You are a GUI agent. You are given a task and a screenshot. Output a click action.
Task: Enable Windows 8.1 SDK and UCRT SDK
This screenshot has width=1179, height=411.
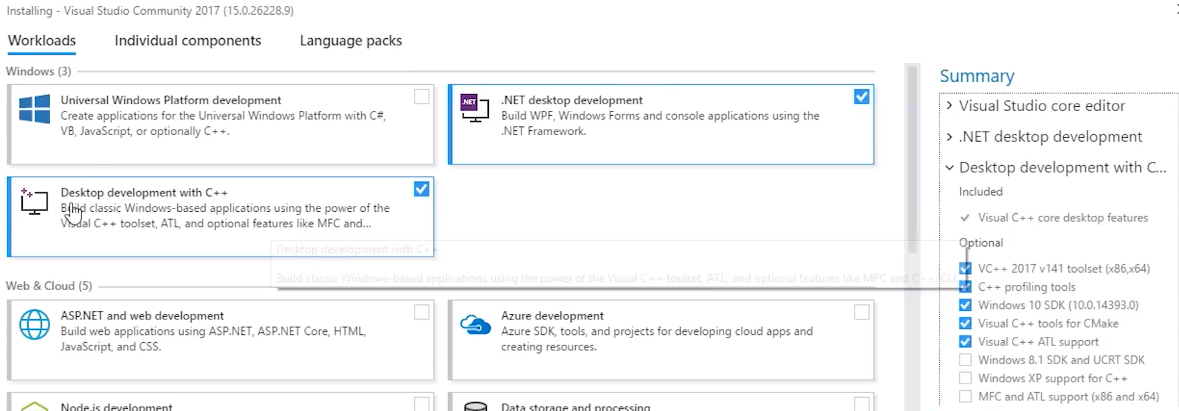(x=965, y=360)
